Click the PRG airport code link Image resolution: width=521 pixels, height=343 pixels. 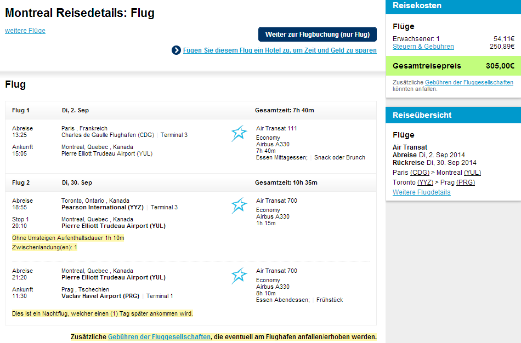pos(466,182)
